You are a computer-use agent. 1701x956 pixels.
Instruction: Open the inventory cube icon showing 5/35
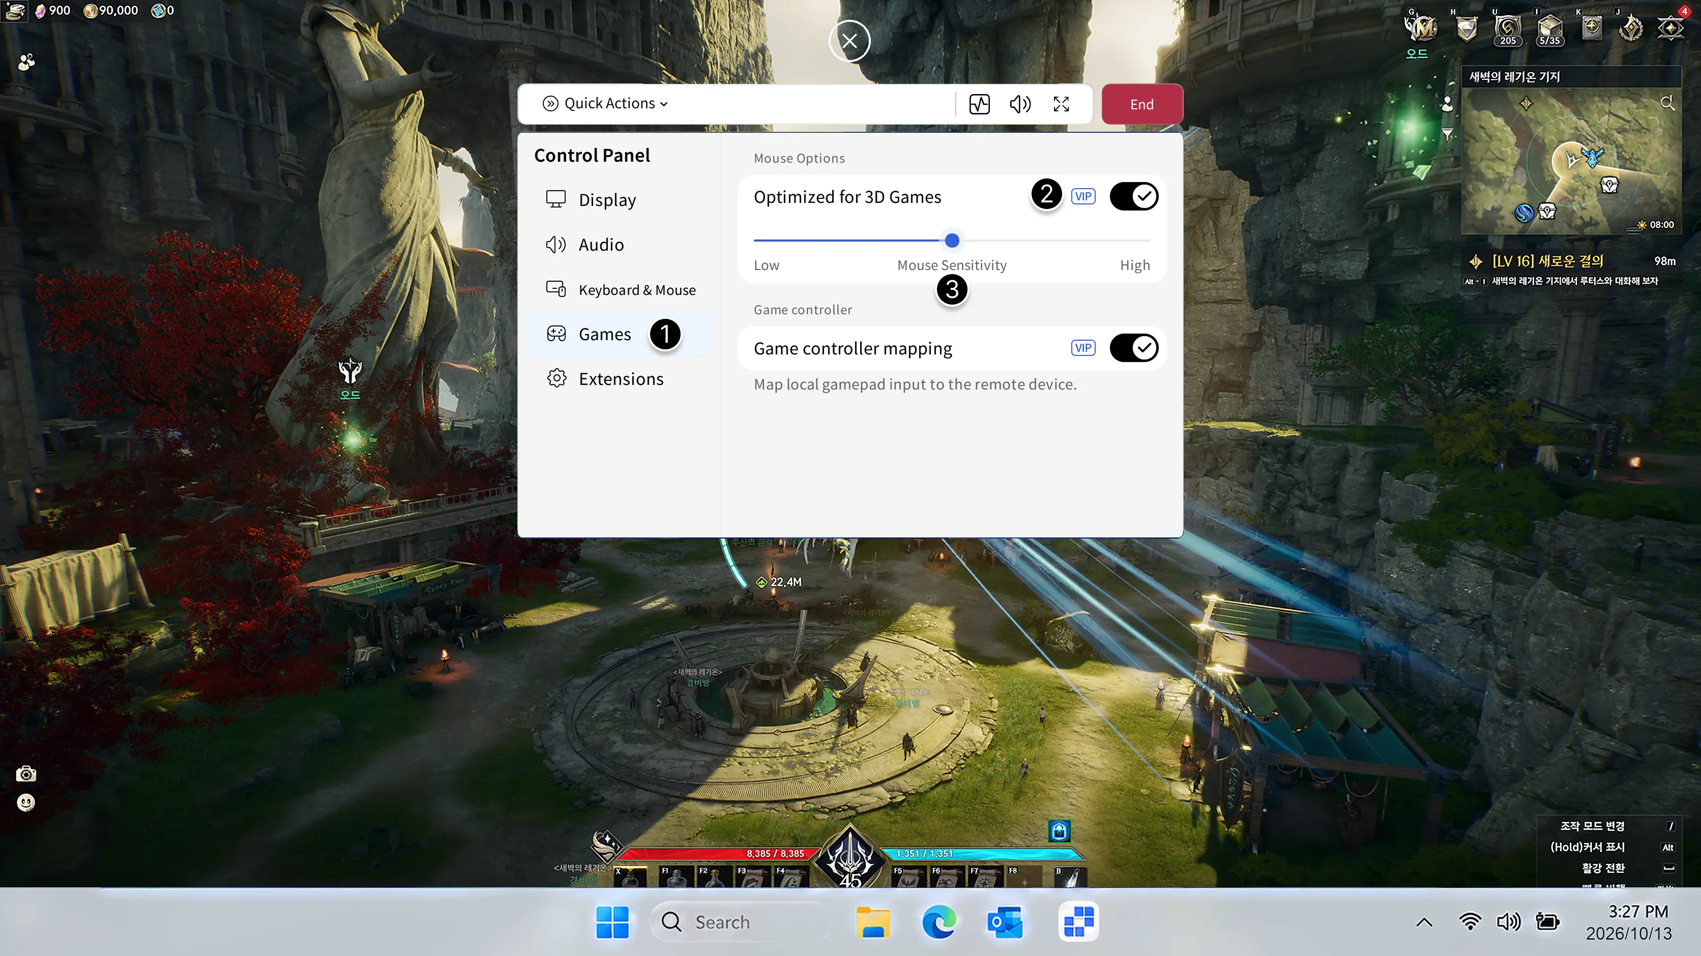(1549, 29)
